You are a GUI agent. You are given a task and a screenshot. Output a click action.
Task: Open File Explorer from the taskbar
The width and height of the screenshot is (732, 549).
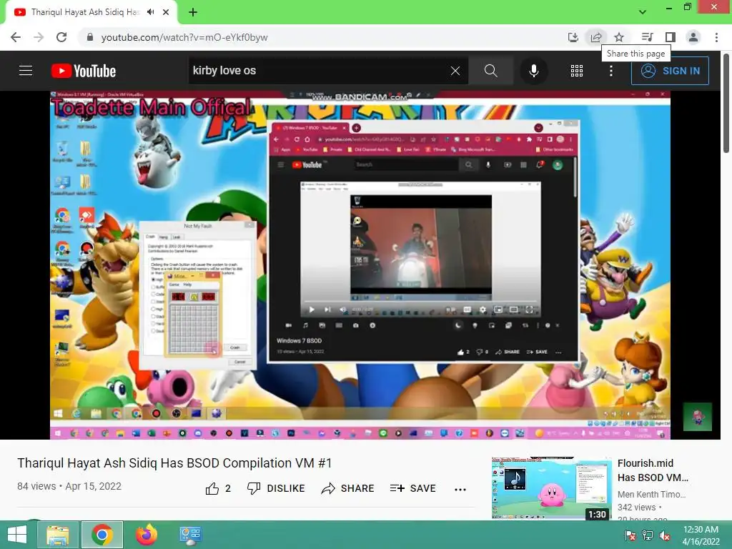click(x=58, y=535)
